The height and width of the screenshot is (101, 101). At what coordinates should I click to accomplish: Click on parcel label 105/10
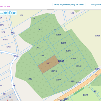[x=54, y=71]
